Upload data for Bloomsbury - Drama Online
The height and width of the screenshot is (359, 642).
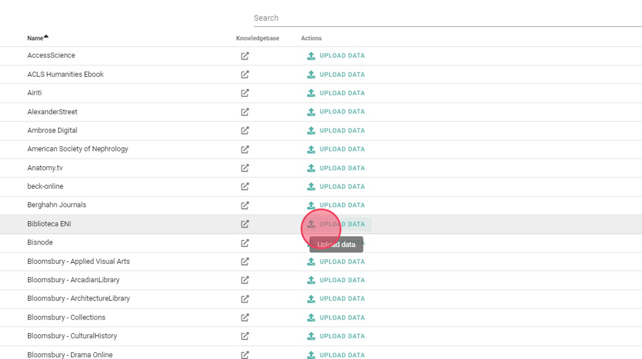click(336, 355)
